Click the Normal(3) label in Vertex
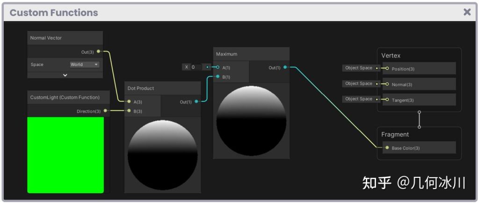Image resolution: width=479 pixels, height=203 pixels. [x=403, y=85]
